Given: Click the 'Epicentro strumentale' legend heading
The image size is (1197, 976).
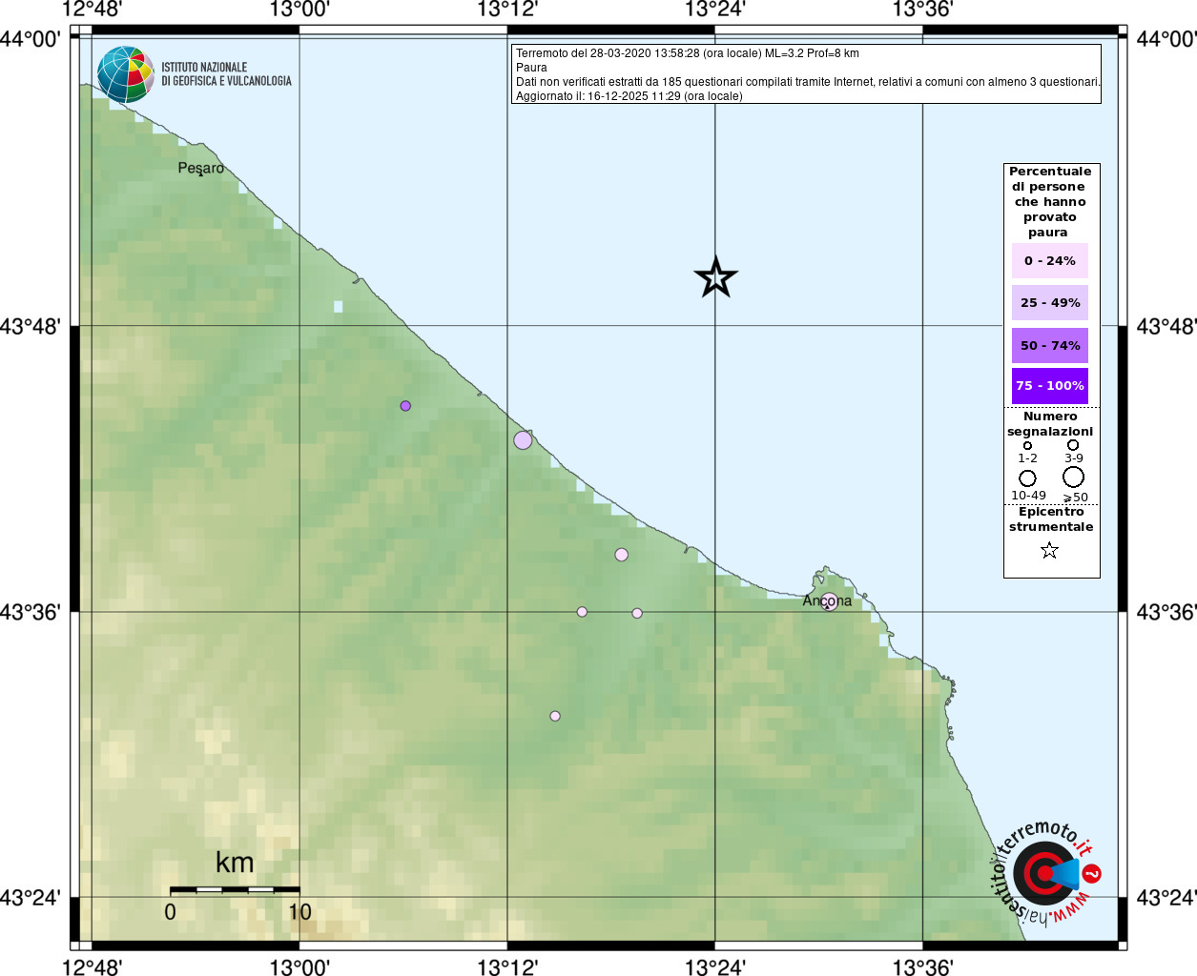Looking at the screenshot, I should click(1051, 519).
